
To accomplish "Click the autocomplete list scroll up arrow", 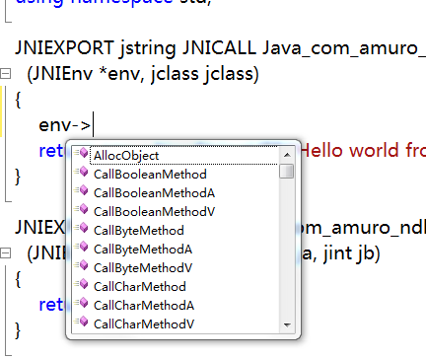I will pos(287,155).
